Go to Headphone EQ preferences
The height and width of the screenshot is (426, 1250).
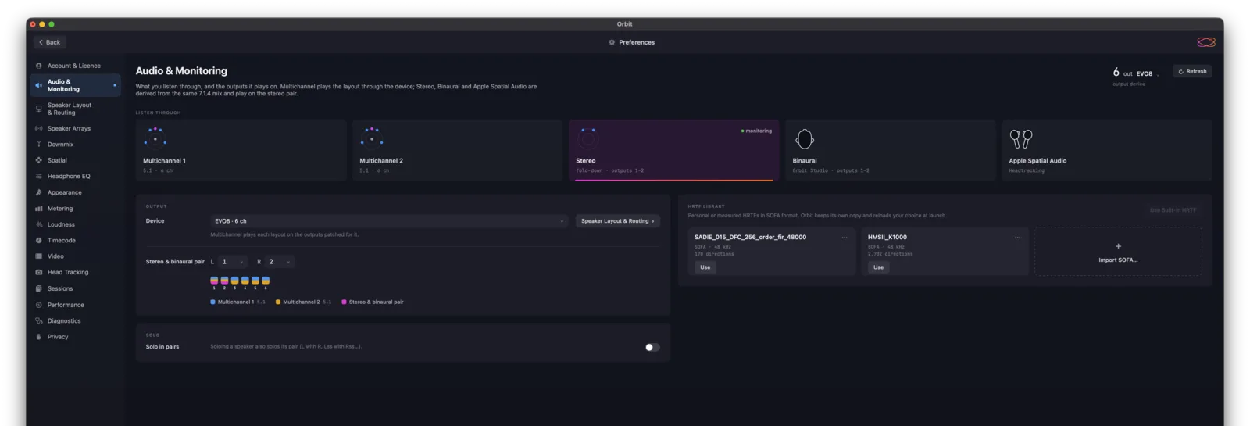(x=75, y=176)
